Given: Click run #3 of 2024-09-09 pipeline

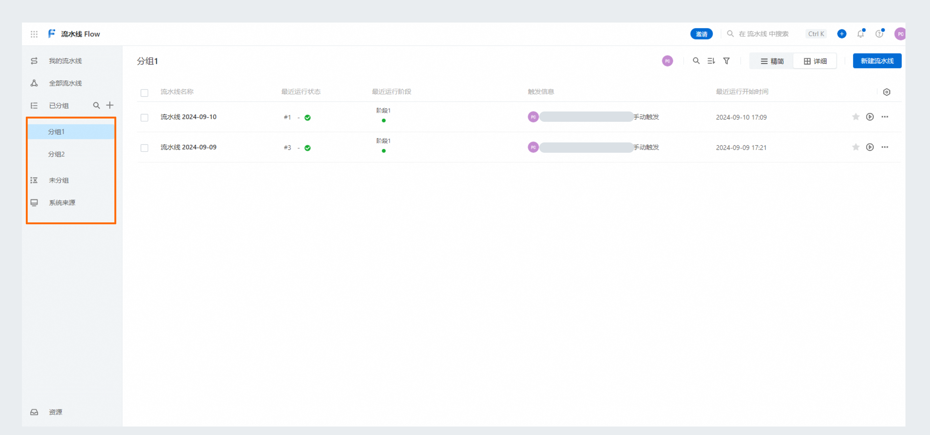Looking at the screenshot, I should [x=287, y=147].
